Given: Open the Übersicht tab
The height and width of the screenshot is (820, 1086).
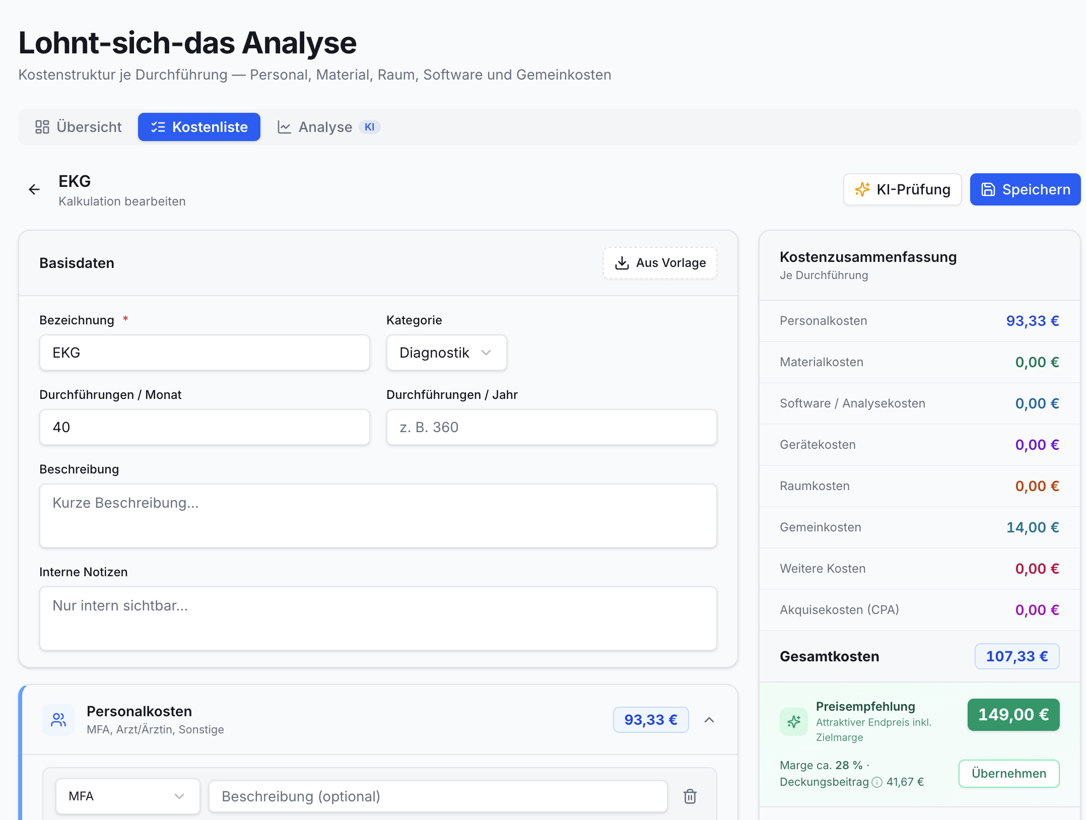Looking at the screenshot, I should (x=79, y=127).
